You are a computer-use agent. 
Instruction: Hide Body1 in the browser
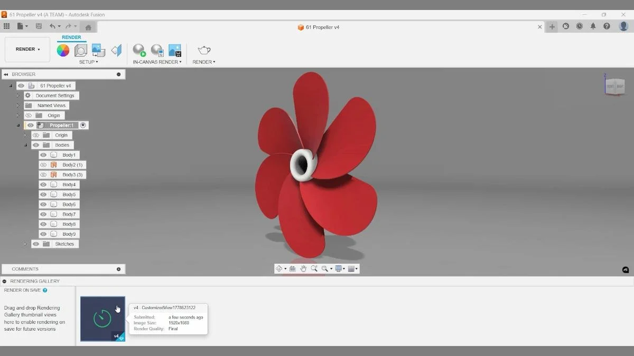coord(43,155)
